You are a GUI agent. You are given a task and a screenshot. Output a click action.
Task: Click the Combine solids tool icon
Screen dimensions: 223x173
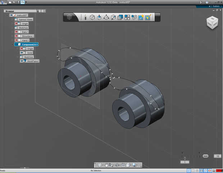[120, 17]
